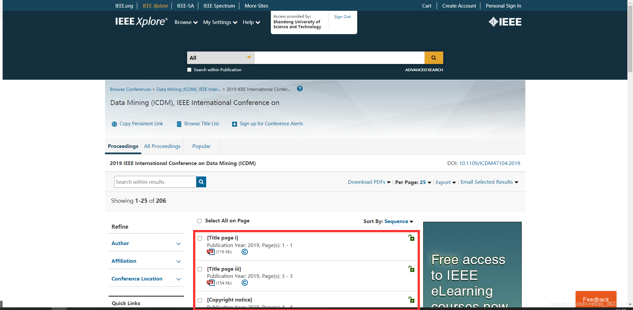Image resolution: width=633 pixels, height=310 pixels.
Task: Click the IEEE Xplore logo
Action: click(x=141, y=22)
